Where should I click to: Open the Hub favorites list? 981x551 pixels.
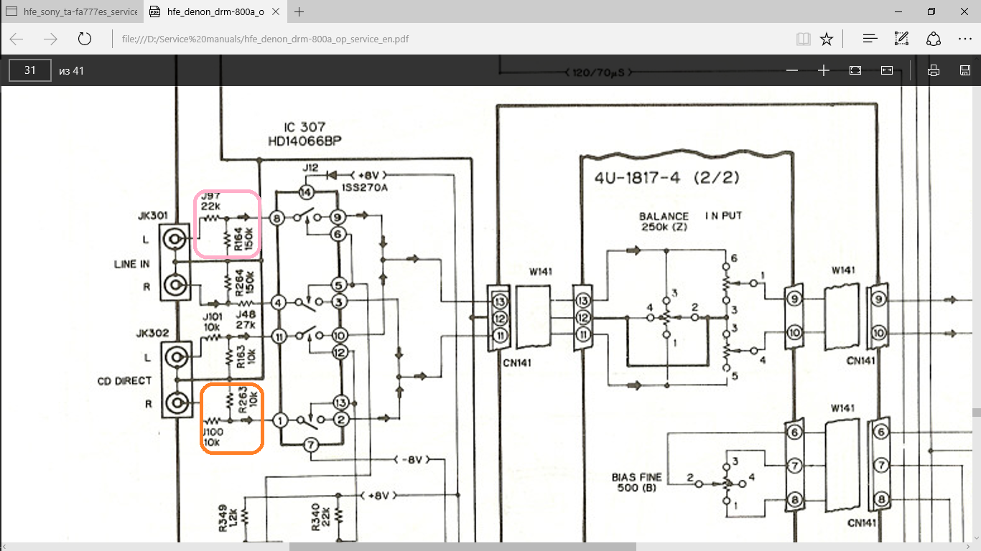tap(870, 39)
